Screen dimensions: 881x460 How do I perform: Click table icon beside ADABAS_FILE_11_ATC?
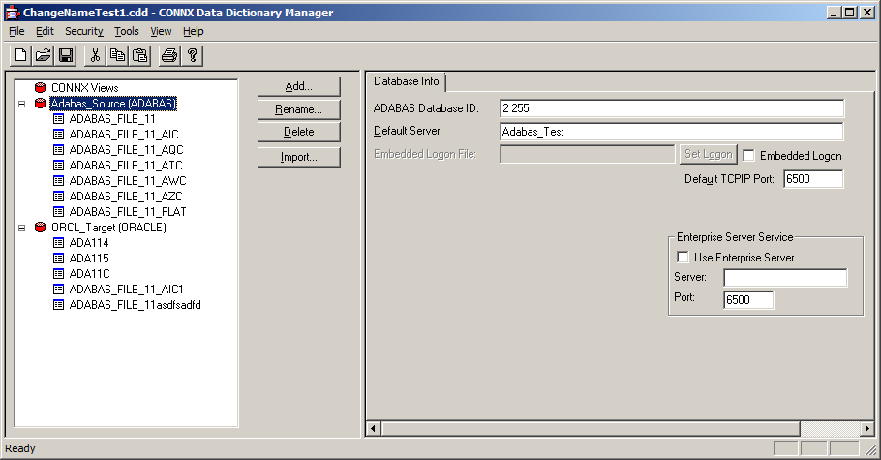click(x=58, y=166)
